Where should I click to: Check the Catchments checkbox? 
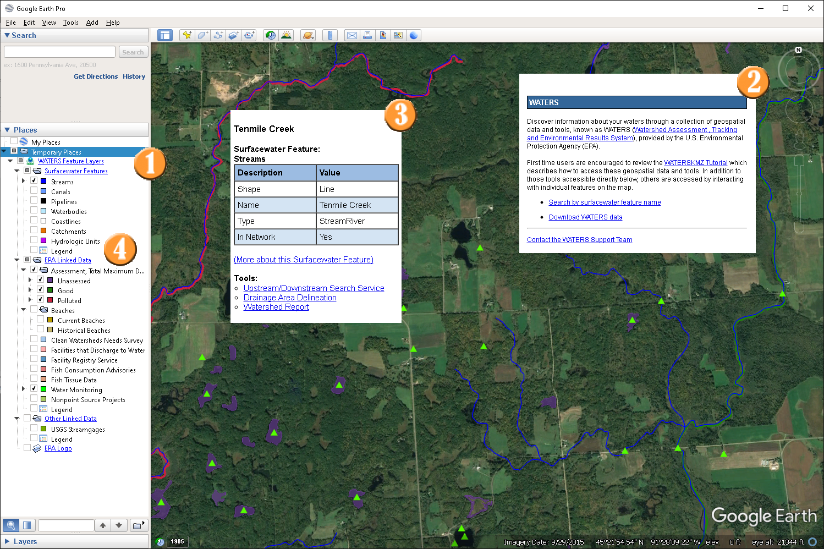(x=34, y=230)
